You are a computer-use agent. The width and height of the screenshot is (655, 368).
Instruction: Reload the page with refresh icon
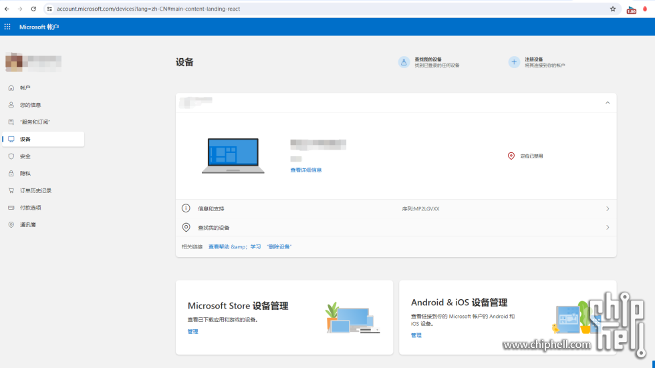click(33, 9)
